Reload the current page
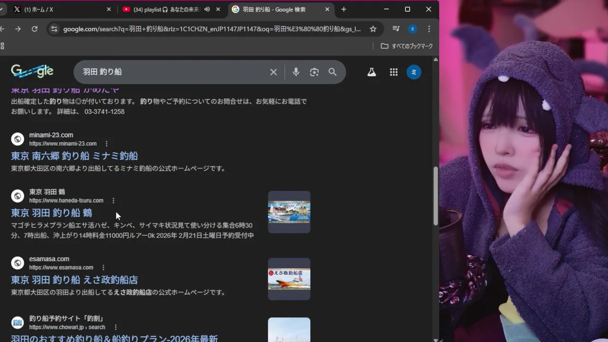Viewport: 608px width, 342px height. point(34,29)
